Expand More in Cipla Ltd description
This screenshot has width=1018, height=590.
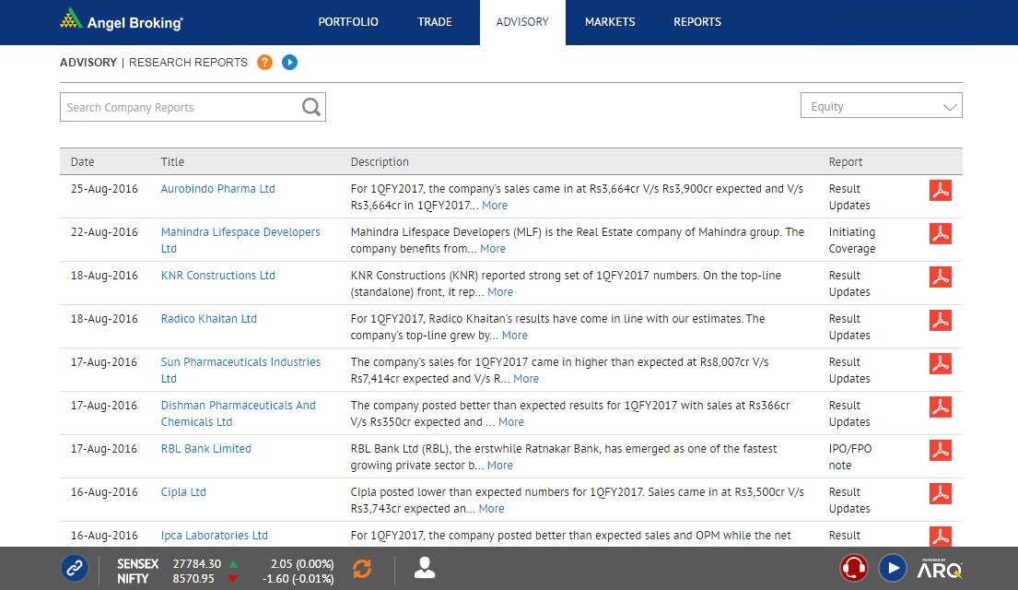[491, 509]
